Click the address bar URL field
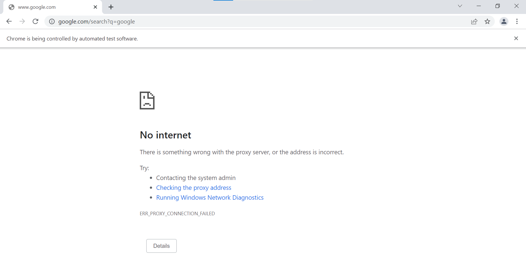Viewport: 526px width, 279px height. 258,21
